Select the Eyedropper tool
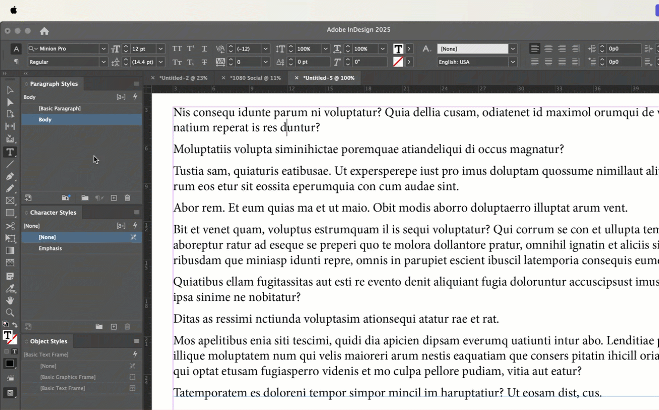 pos(10,289)
